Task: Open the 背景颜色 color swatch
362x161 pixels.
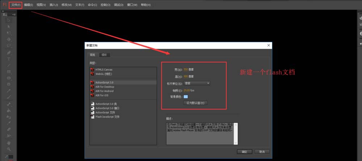Action: (x=186, y=97)
